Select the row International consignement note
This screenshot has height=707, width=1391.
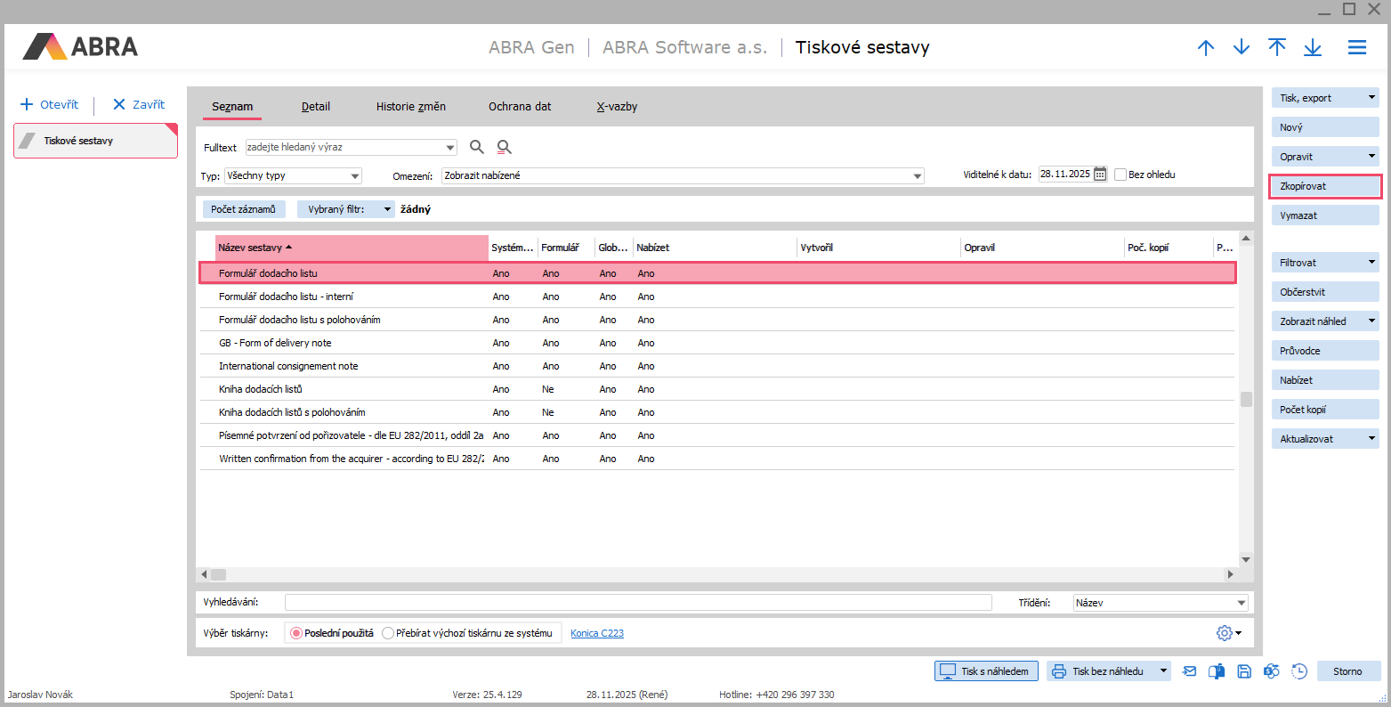716,366
